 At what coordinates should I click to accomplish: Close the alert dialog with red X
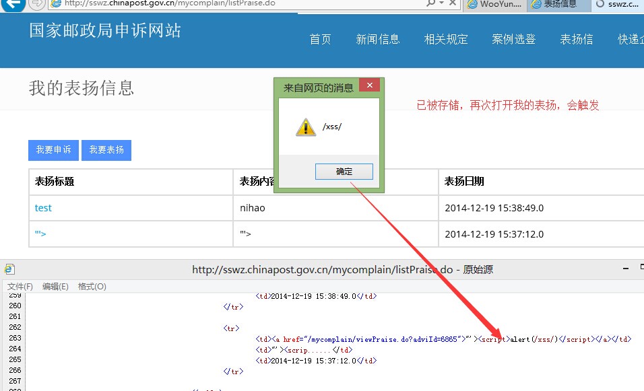coord(369,85)
